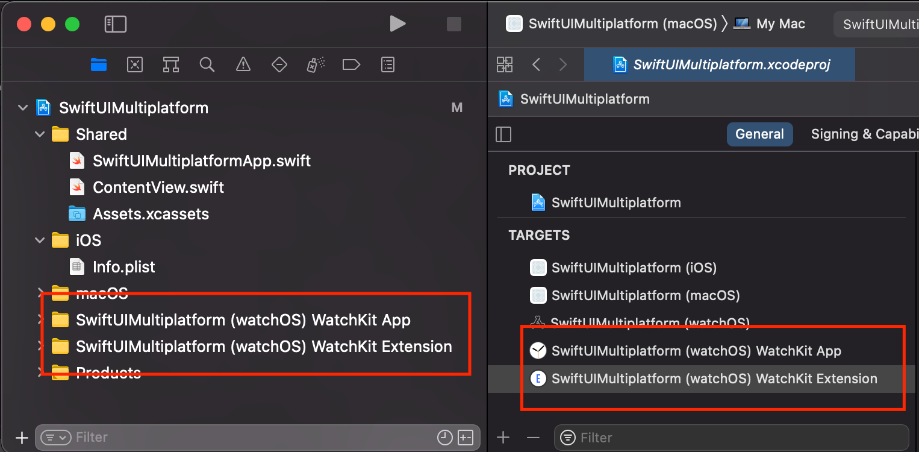Open the Report navigator list icon
The image size is (919, 452).
click(x=387, y=64)
